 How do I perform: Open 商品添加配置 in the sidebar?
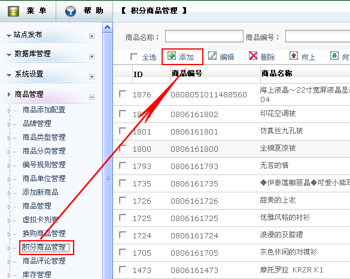click(44, 110)
